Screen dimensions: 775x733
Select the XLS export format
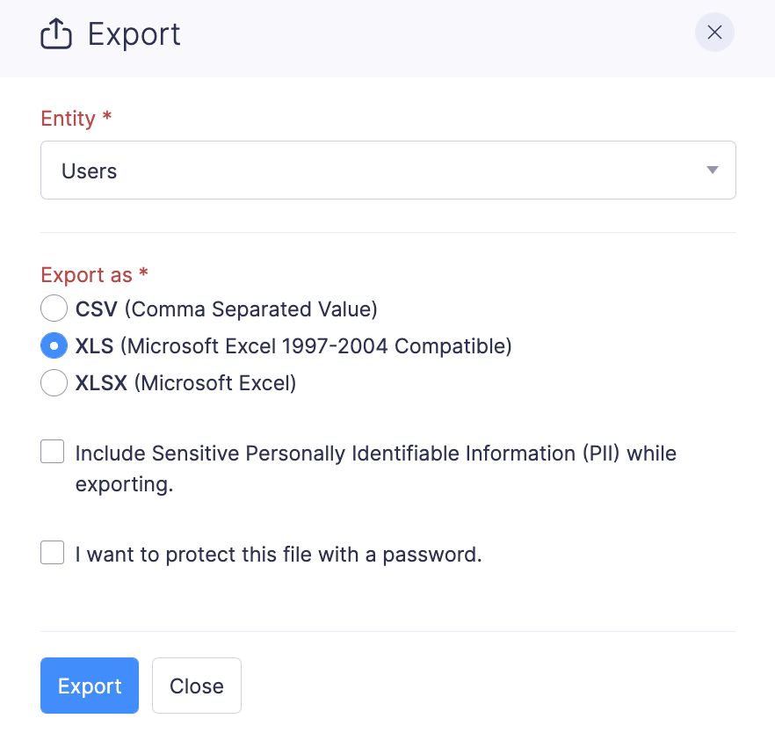click(54, 345)
